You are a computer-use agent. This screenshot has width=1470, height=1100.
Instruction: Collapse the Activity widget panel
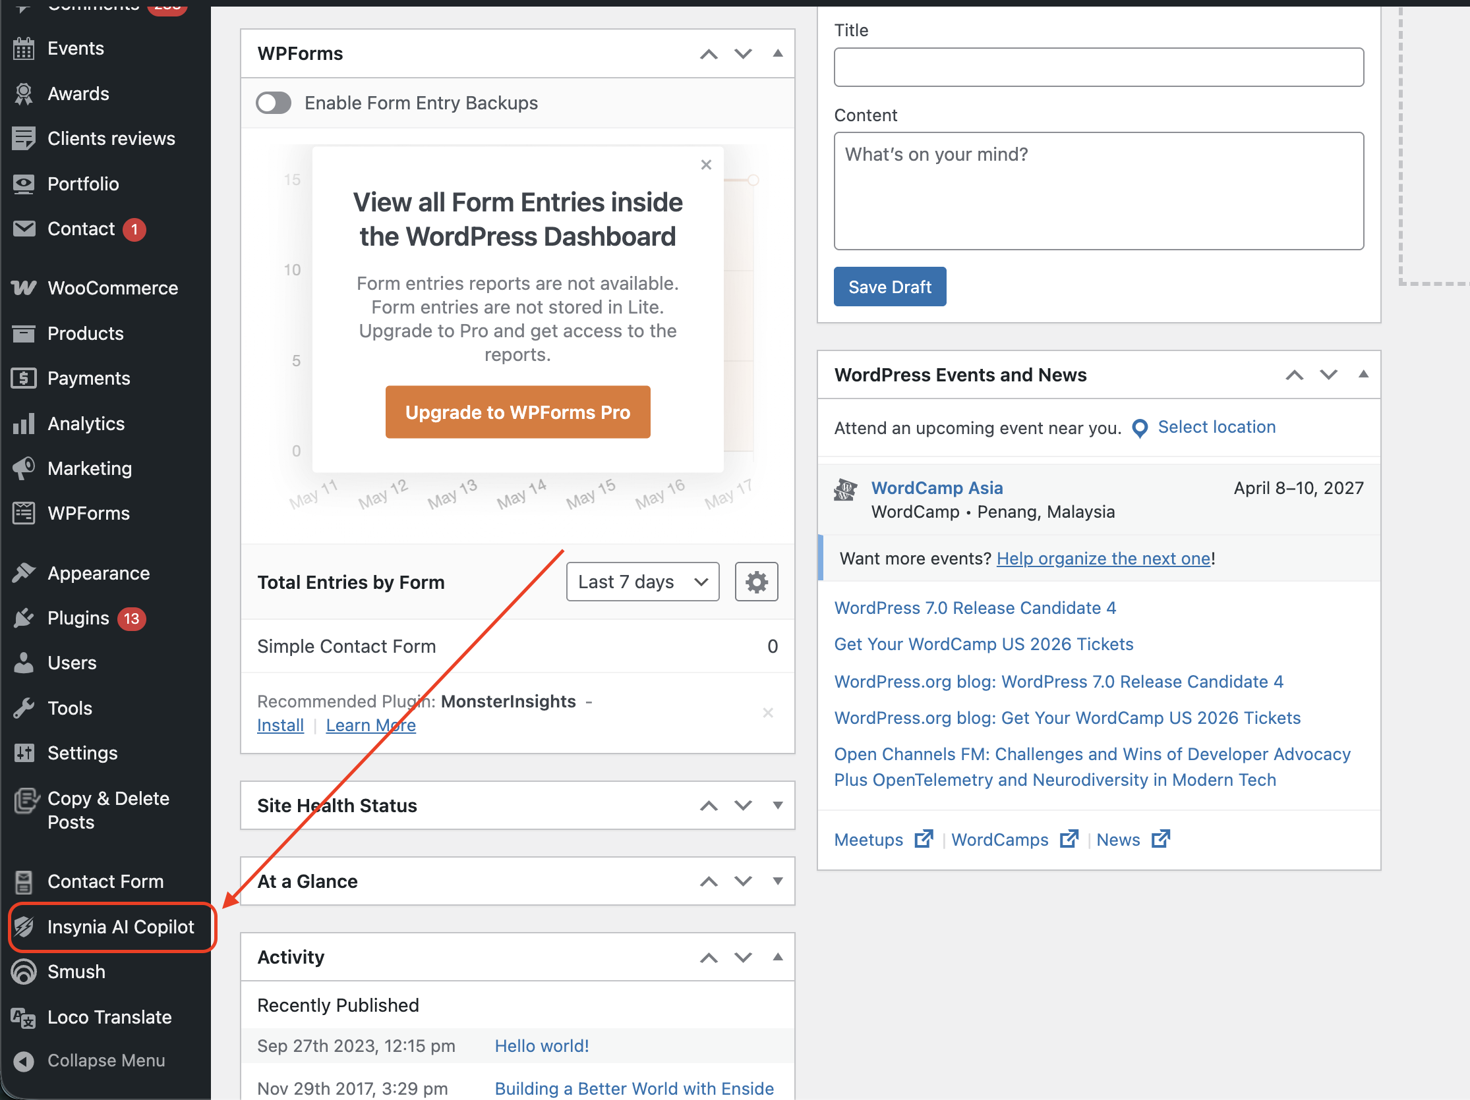778,956
